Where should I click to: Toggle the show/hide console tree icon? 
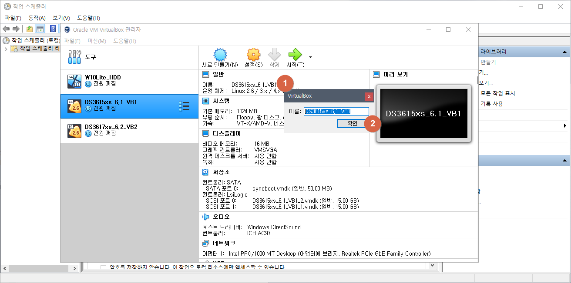(40, 29)
